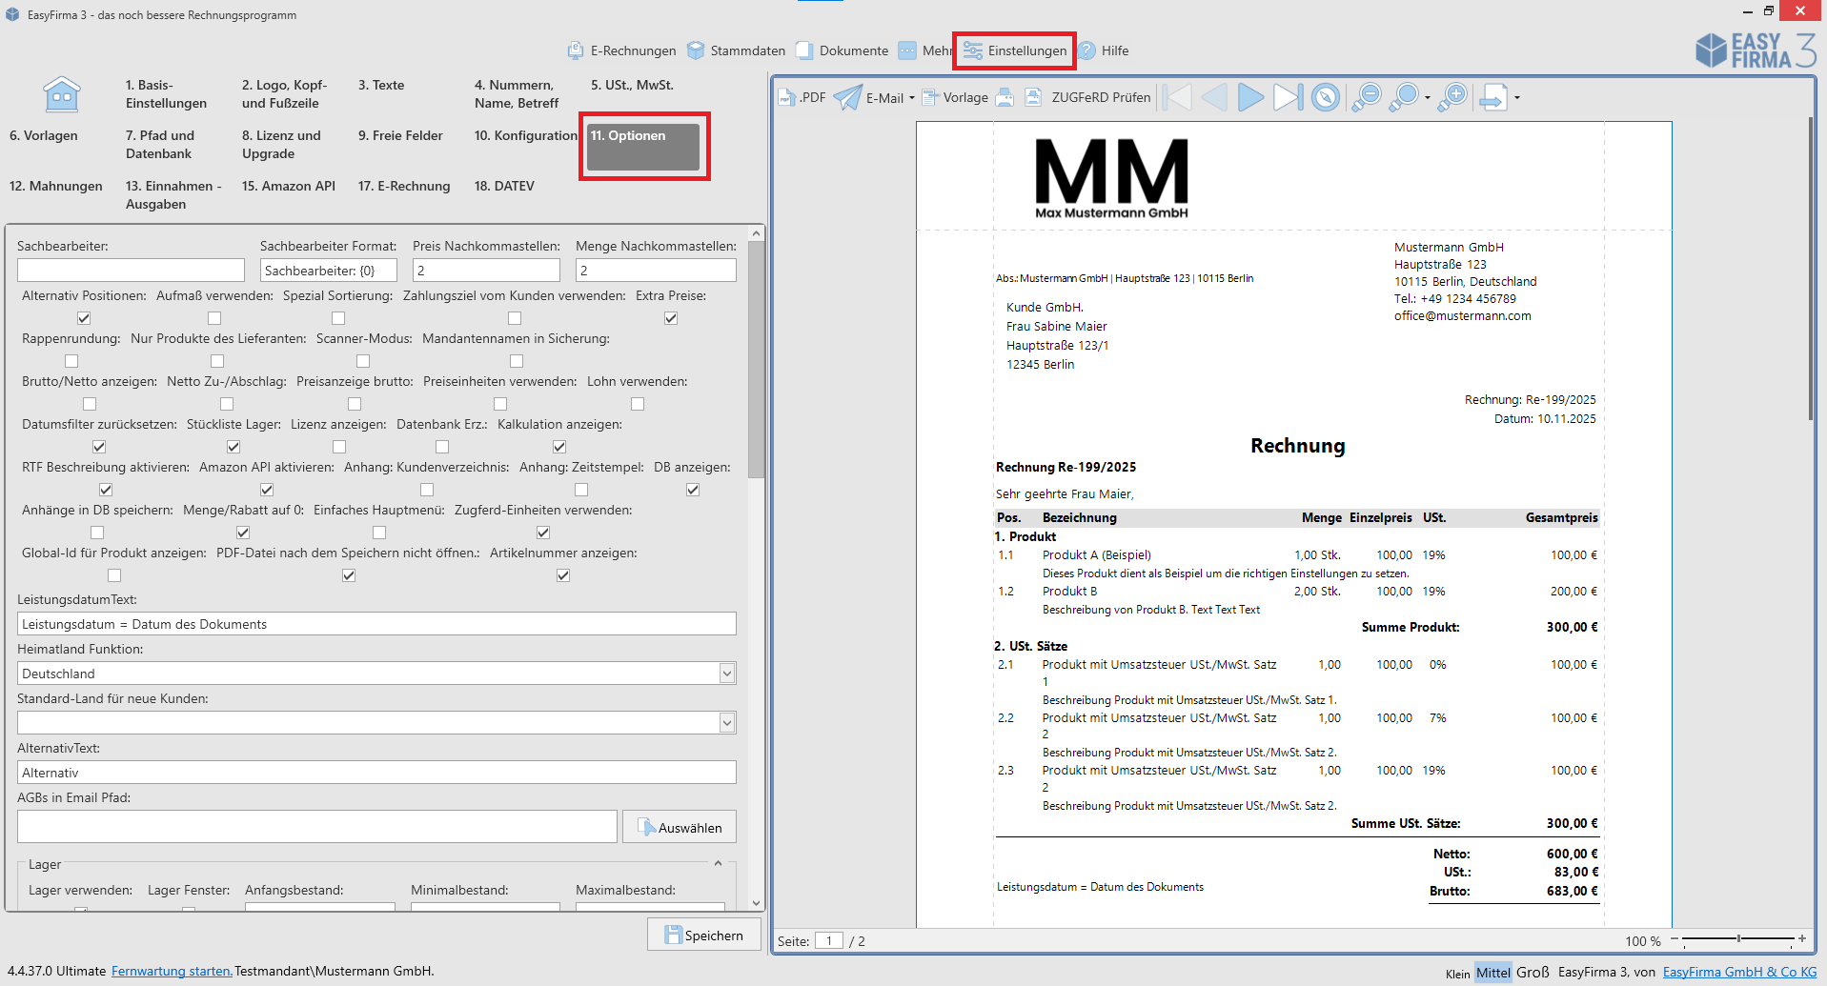Image resolution: width=1827 pixels, height=986 pixels.
Task: Toggle the Artikelnummer anzeigen checkbox
Action: 563,575
